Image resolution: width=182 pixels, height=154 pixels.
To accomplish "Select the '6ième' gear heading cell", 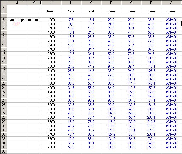I will (171, 11).
